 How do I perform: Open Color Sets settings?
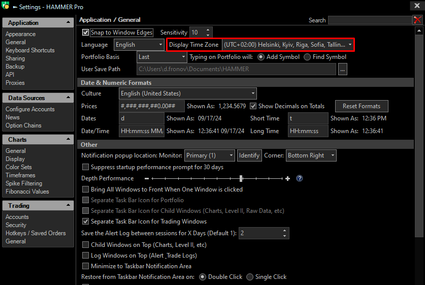point(19,167)
